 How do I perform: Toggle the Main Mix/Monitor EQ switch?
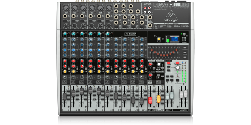[x=185, y=53]
